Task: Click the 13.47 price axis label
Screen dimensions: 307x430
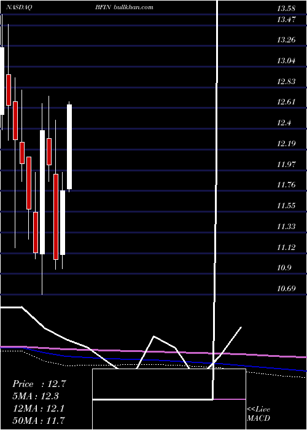Action: click(286, 20)
